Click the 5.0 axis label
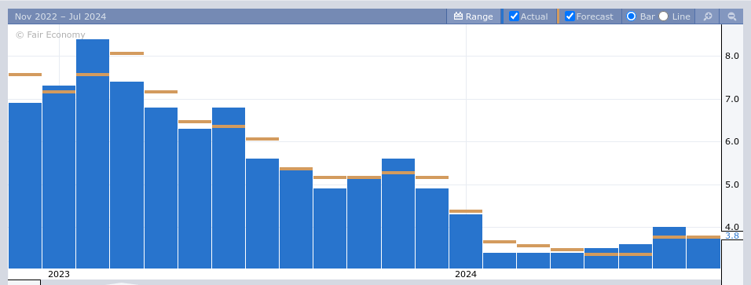The width and height of the screenshot is (751, 285). coord(732,185)
